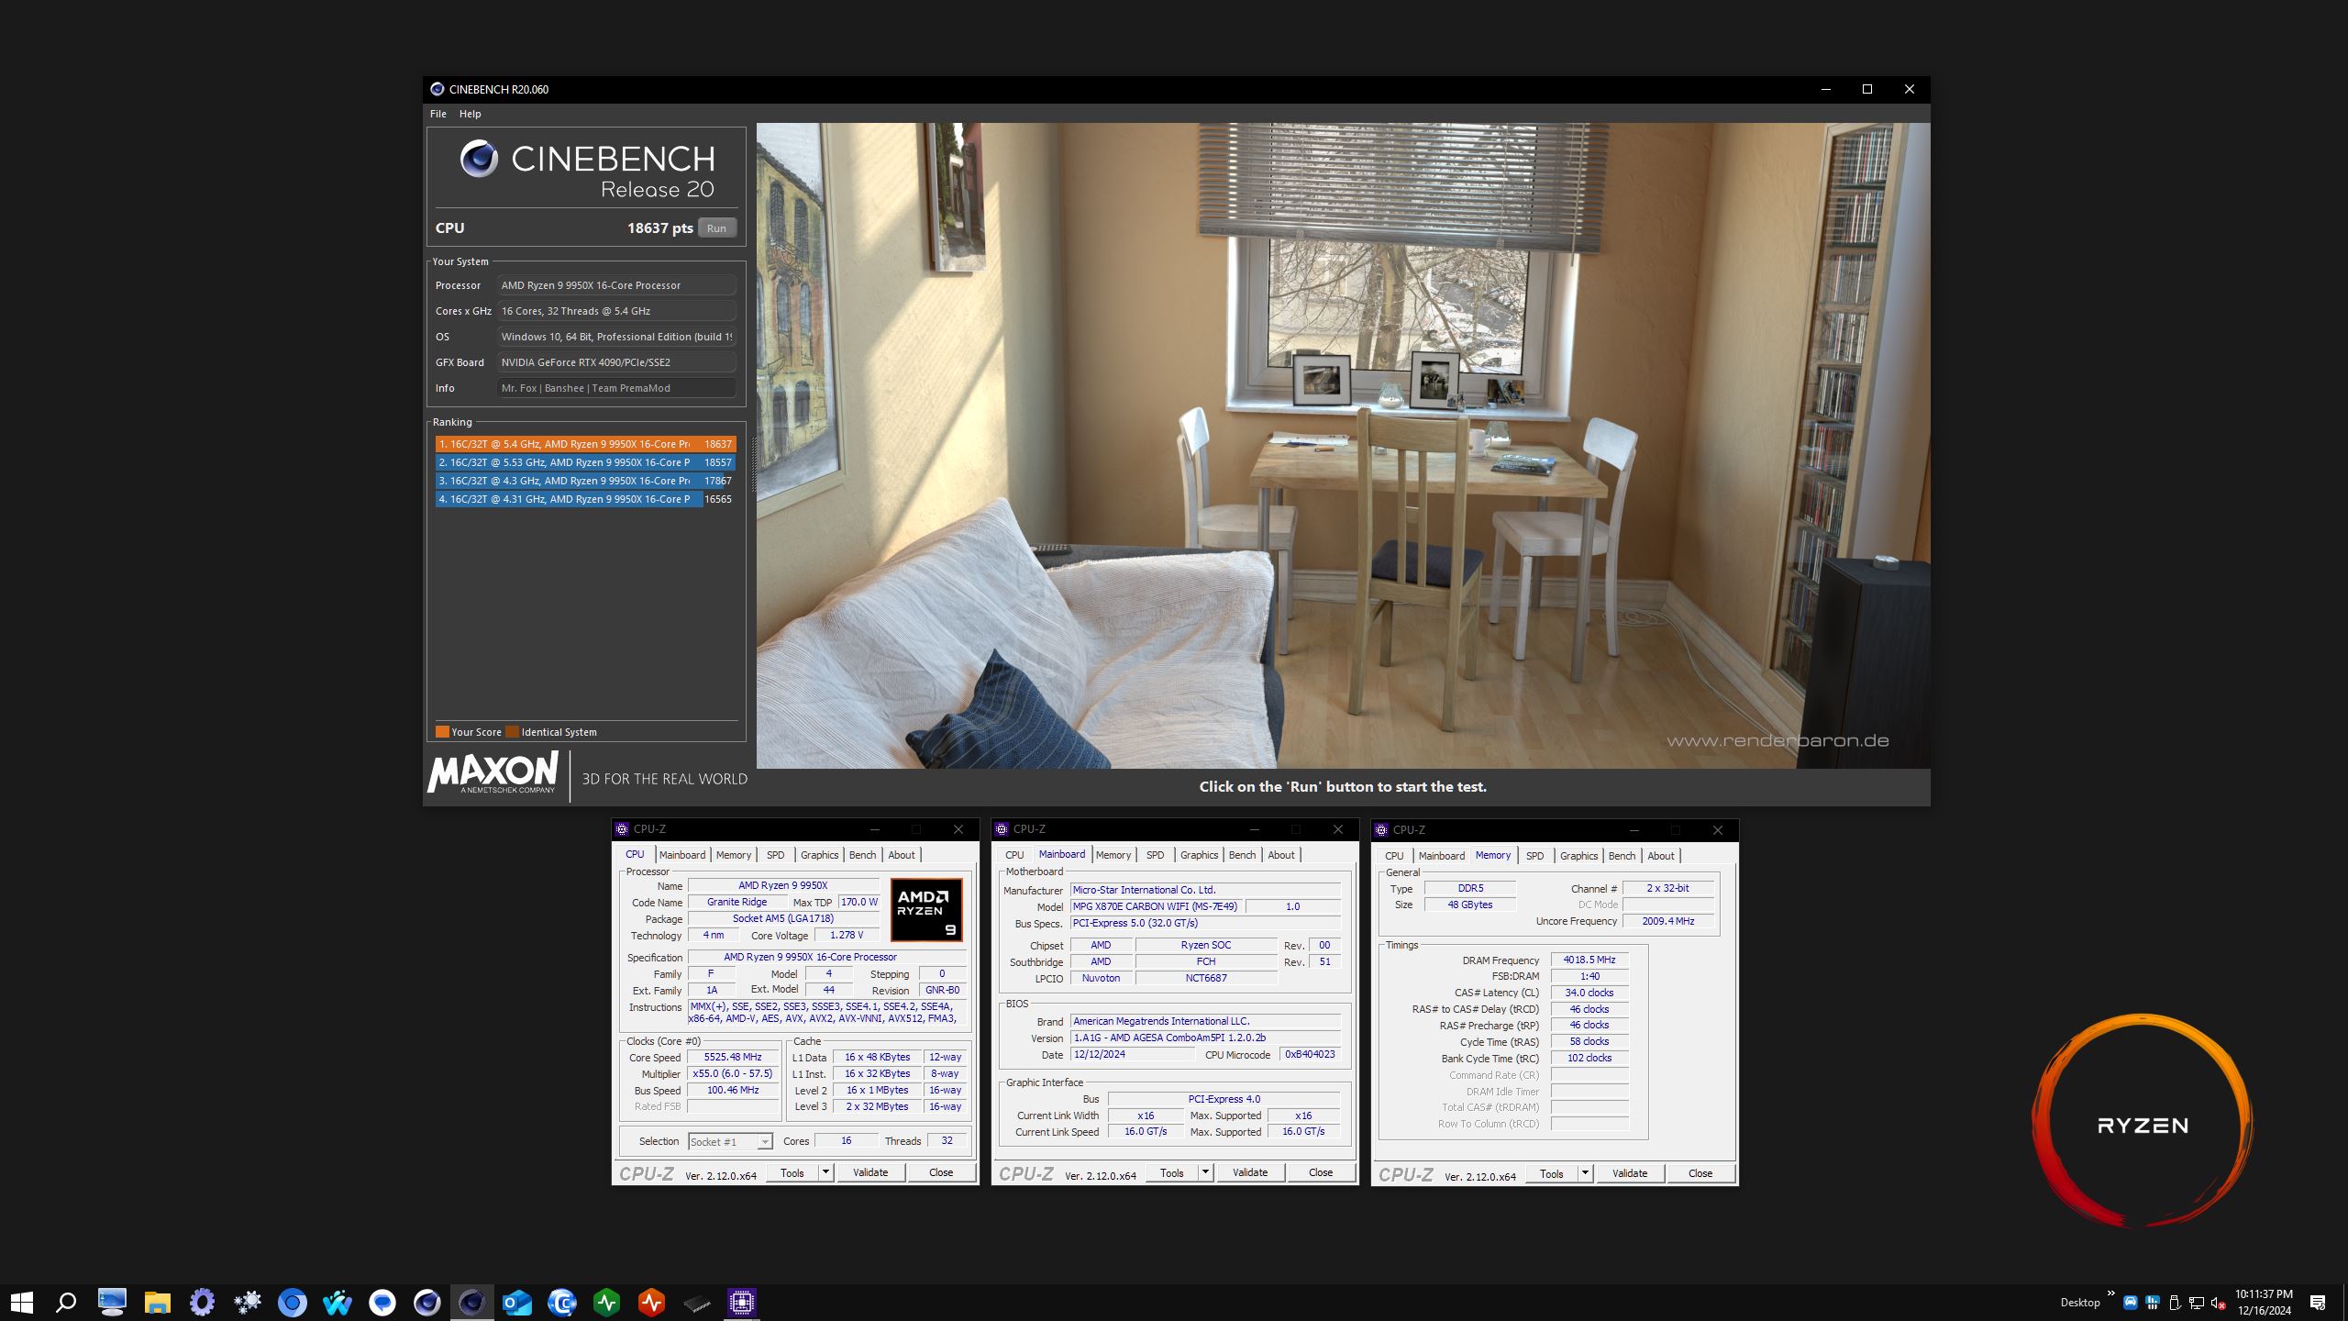Open Graphics tab in CPU-Z Memory window
Viewport: 2348px width, 1321px height.
point(1578,855)
